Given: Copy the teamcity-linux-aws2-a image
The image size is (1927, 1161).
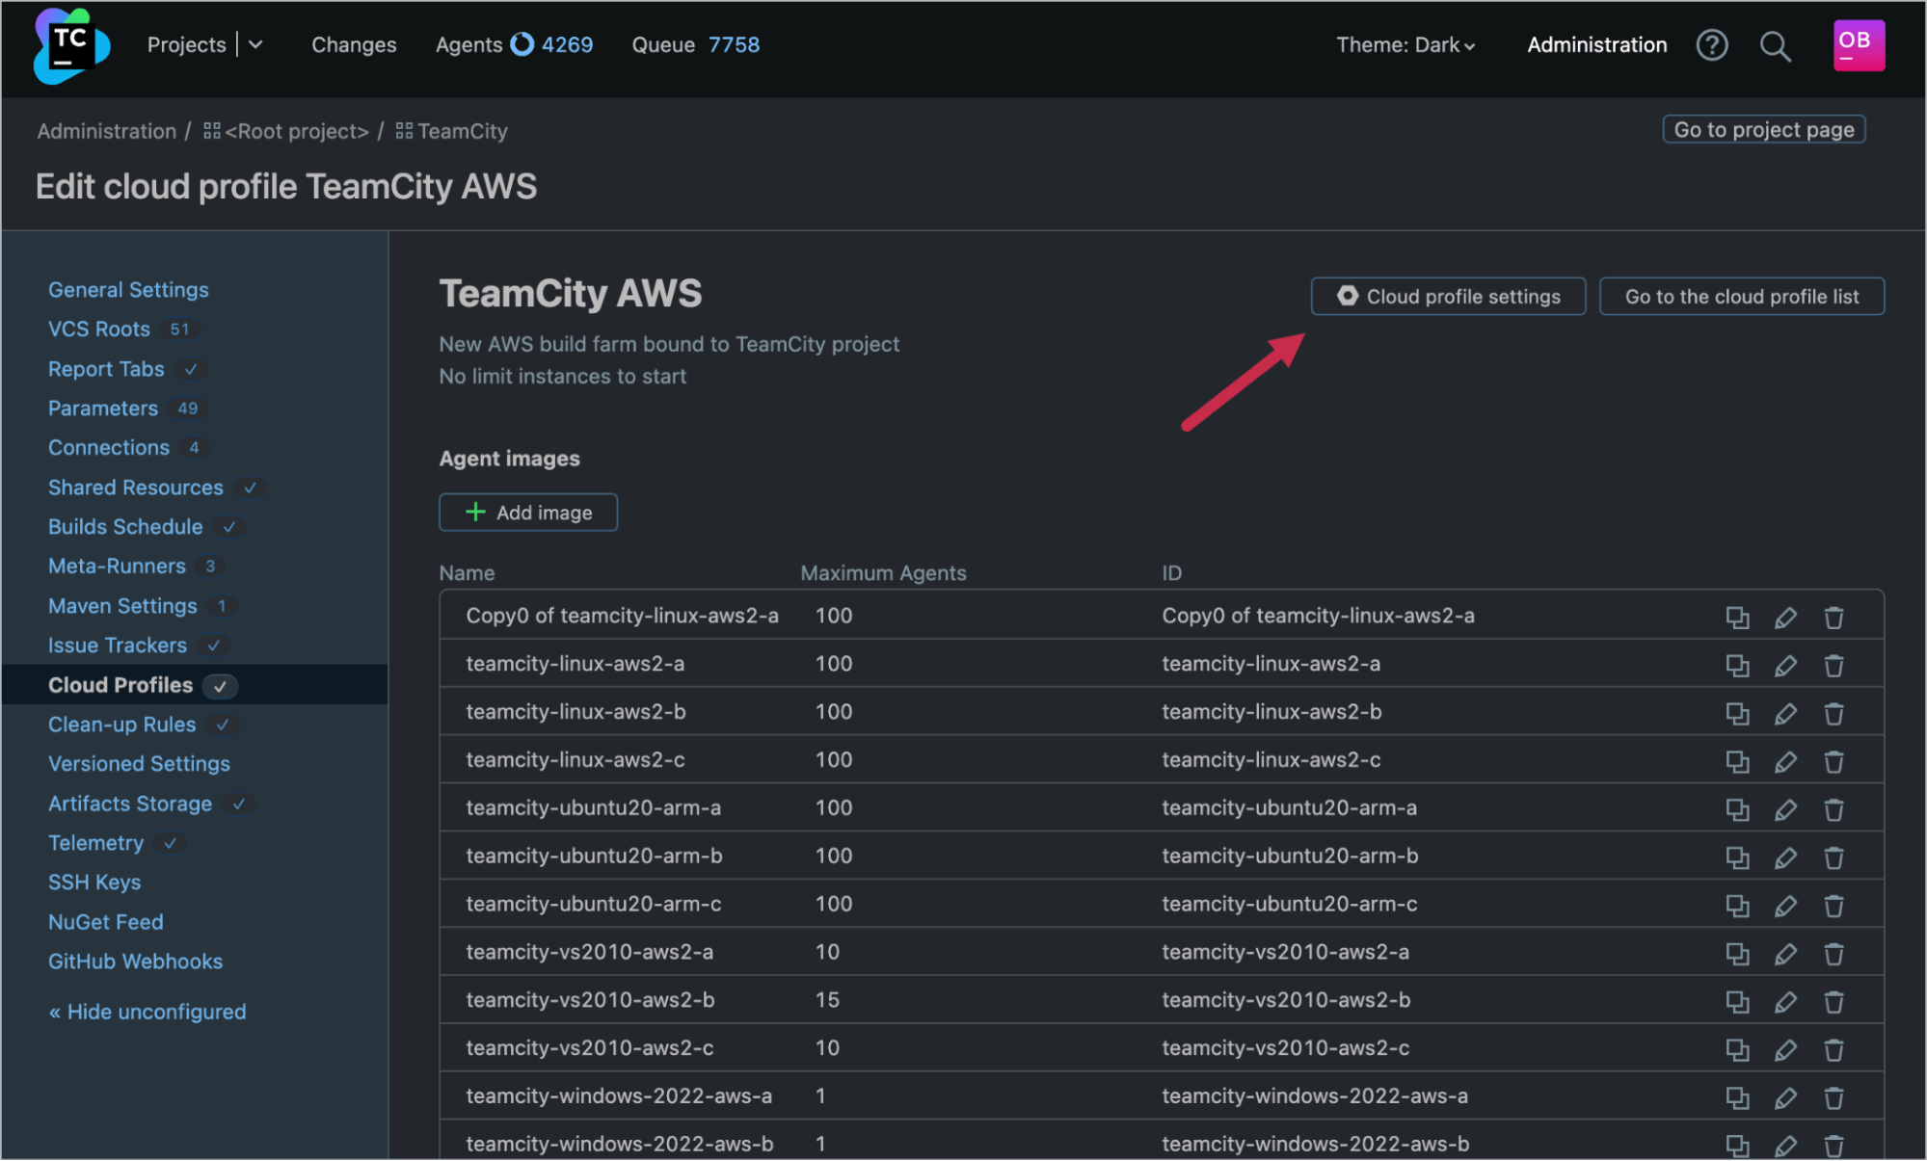Looking at the screenshot, I should tap(1737, 666).
